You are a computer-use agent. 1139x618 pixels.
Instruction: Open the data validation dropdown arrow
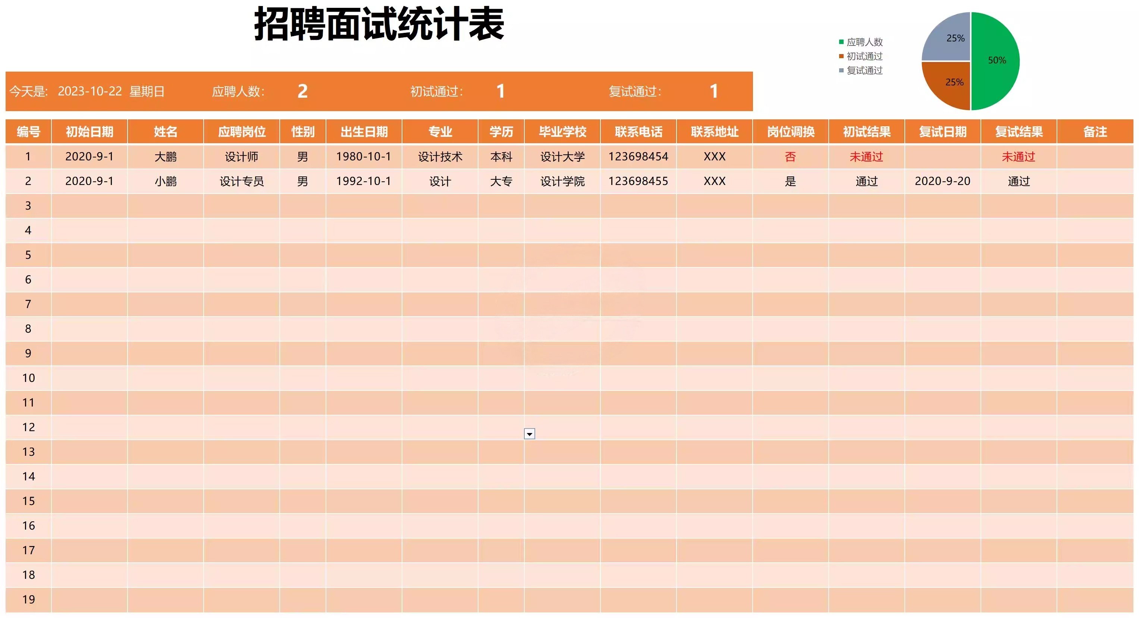529,434
